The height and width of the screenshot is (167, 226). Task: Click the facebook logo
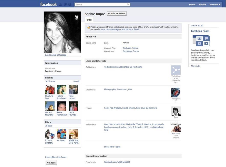[x=48, y=4]
